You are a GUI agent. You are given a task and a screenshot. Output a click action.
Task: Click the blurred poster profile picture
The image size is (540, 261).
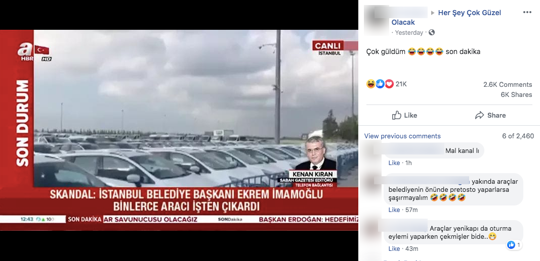tap(377, 20)
